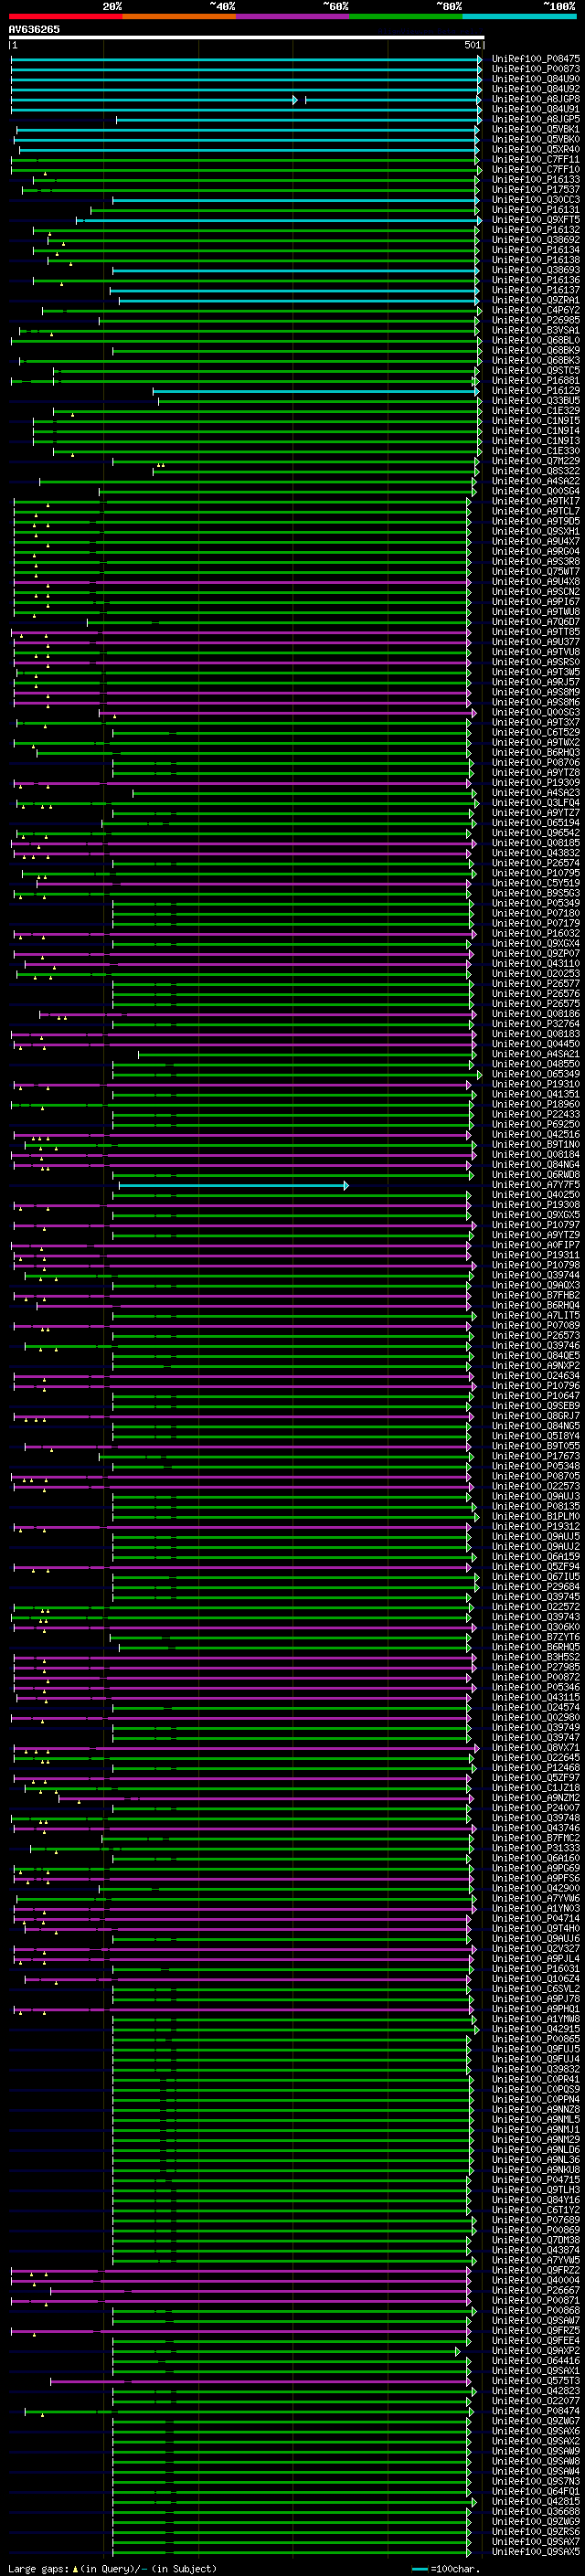The image size is (585, 2576).
Task: Open hit UniRef100_P00873
Action: point(536,69)
